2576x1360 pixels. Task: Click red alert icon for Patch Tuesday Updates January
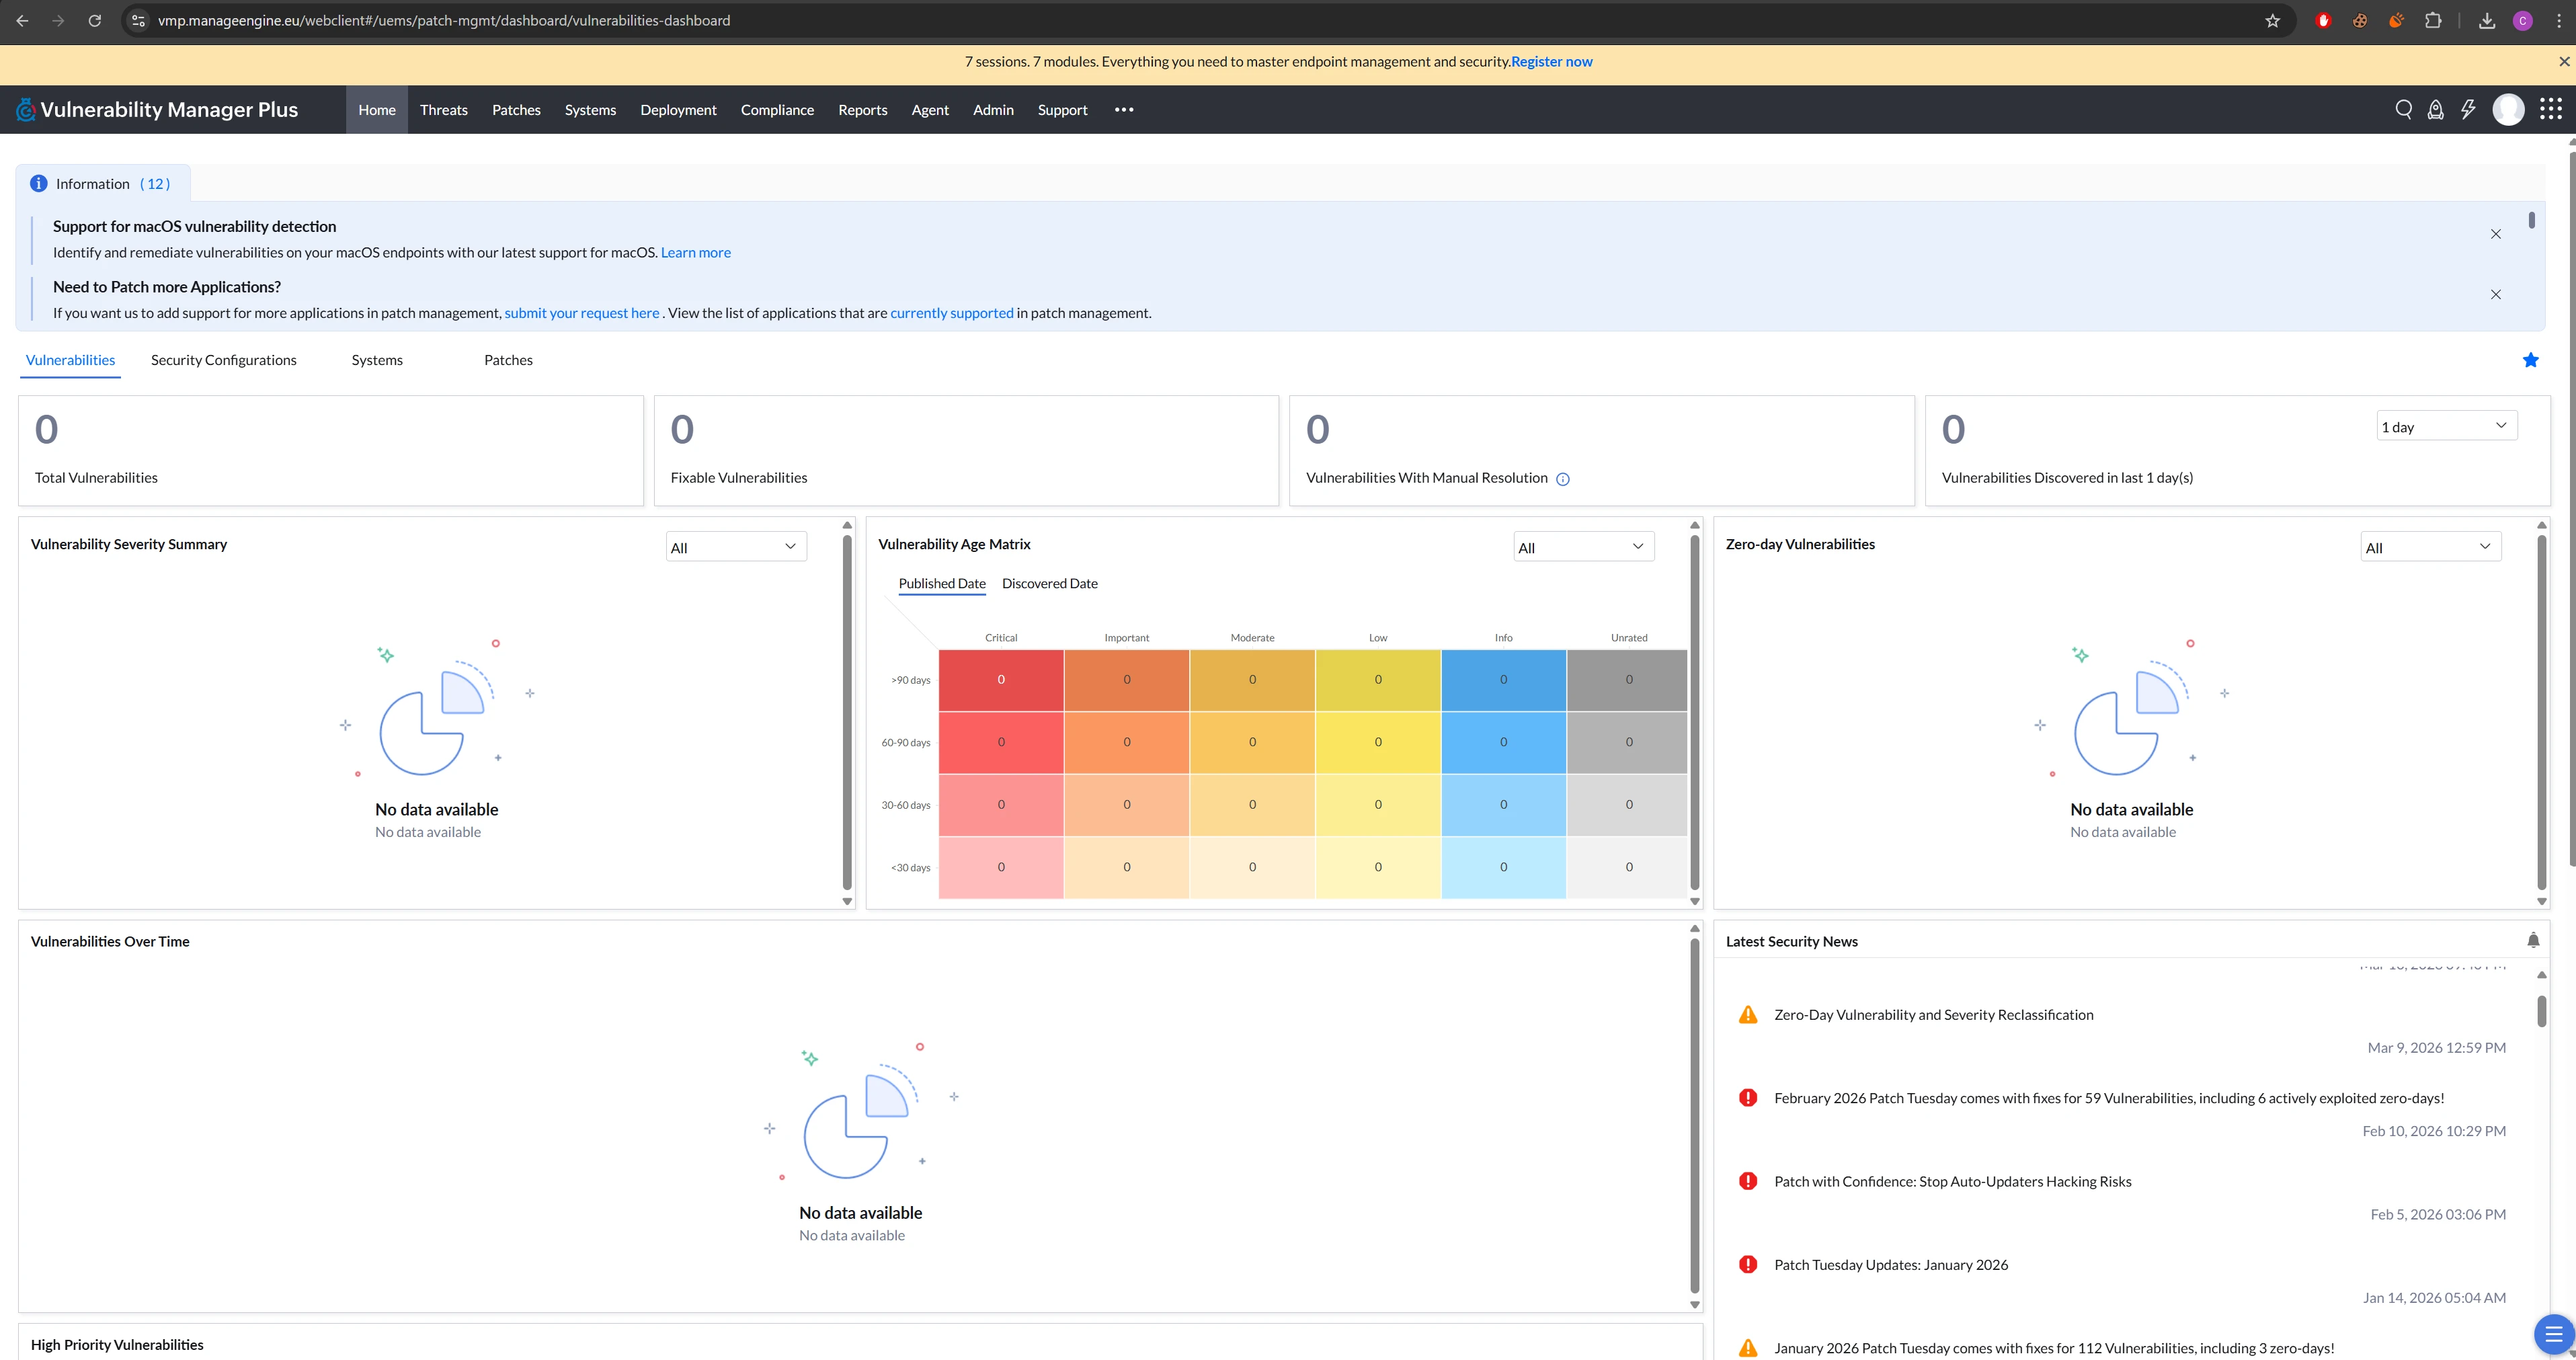(x=1748, y=1265)
